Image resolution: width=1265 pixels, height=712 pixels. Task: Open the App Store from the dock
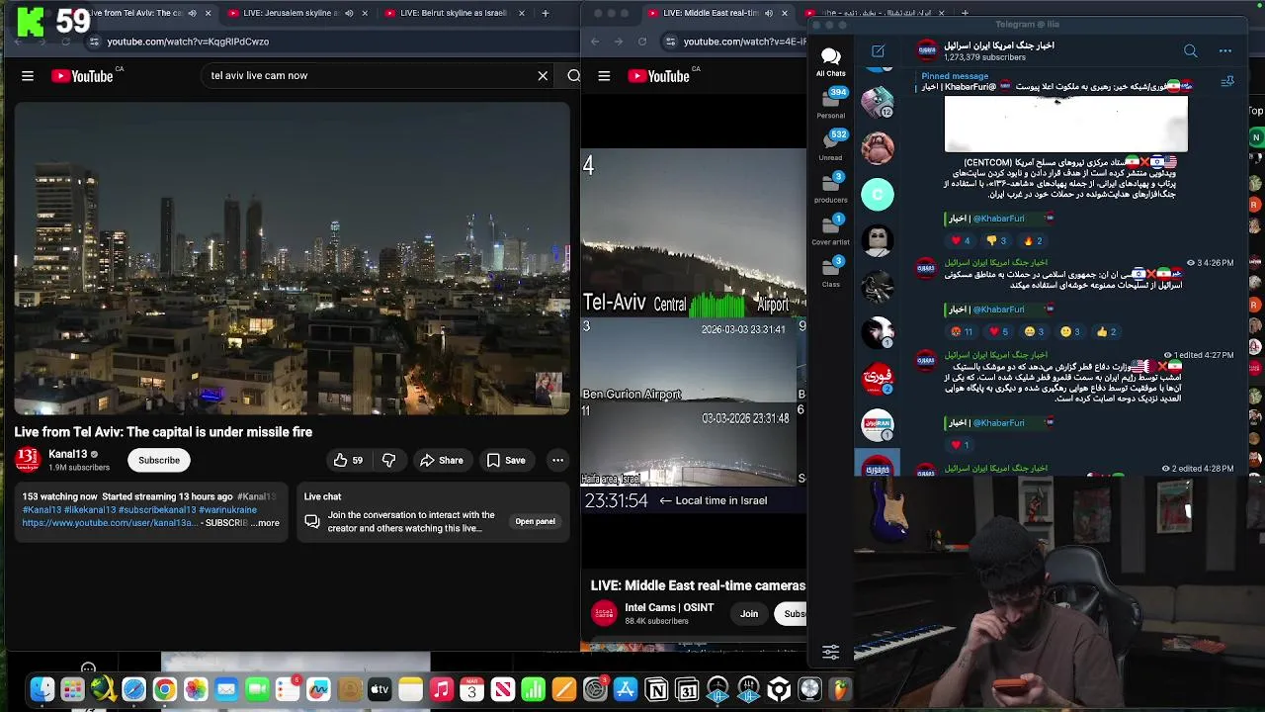point(626,689)
